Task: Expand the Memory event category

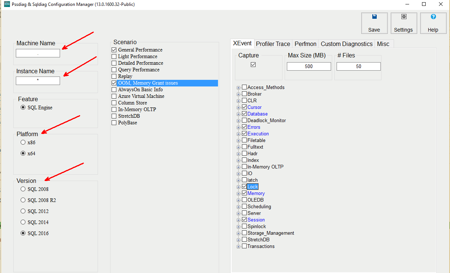Action: 239,194
